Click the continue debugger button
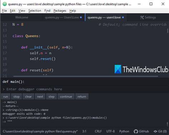Image resolution: width=169 pixels, height=135 pixels. point(66,97)
